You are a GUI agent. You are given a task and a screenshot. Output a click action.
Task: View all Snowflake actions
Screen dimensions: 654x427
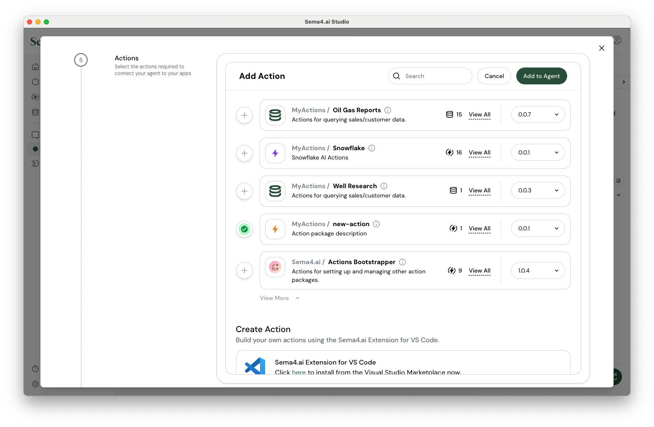coord(480,152)
